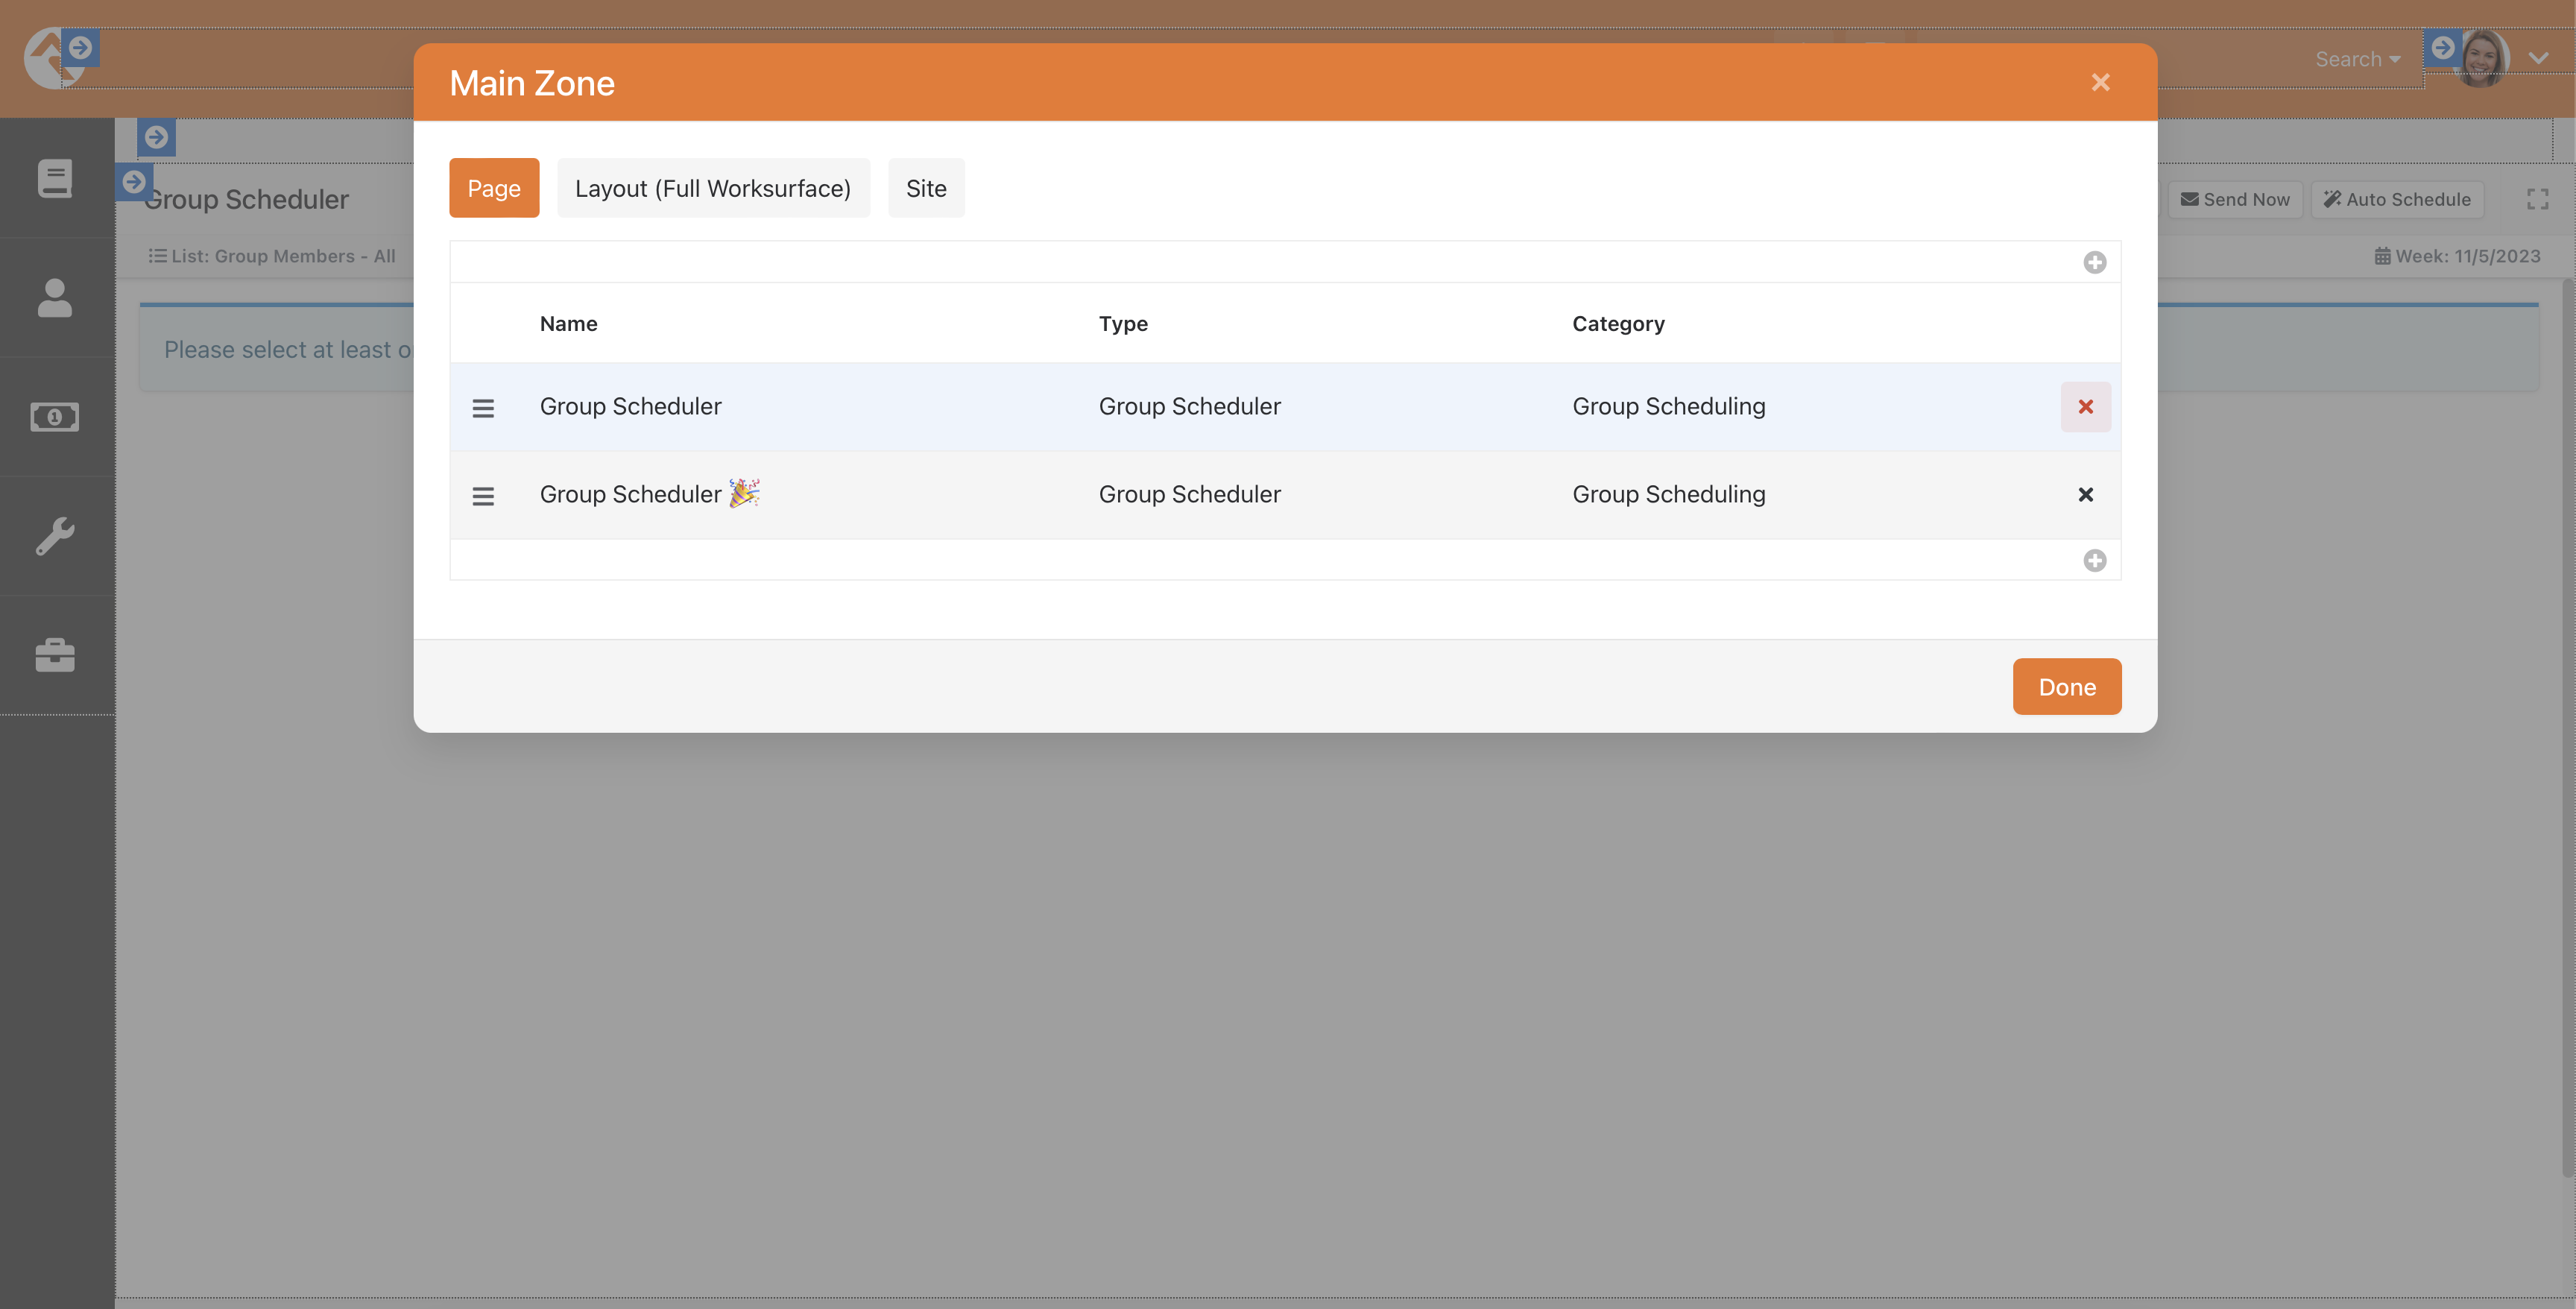Image resolution: width=2576 pixels, height=1309 pixels.
Task: Select the briefcase icon in the sidebar
Action: (55, 655)
